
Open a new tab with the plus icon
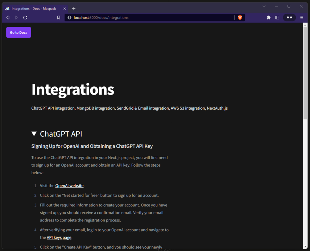pyautogui.click(x=74, y=9)
